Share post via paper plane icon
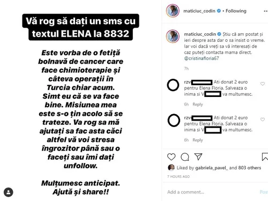The width and height of the screenshot is (268, 201). click(x=198, y=157)
